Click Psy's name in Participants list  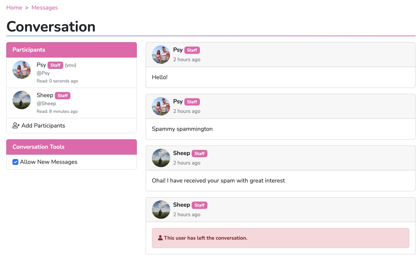[x=41, y=65]
